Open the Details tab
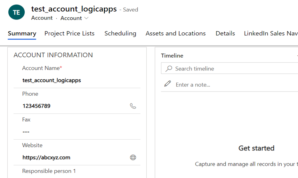 pyautogui.click(x=225, y=34)
